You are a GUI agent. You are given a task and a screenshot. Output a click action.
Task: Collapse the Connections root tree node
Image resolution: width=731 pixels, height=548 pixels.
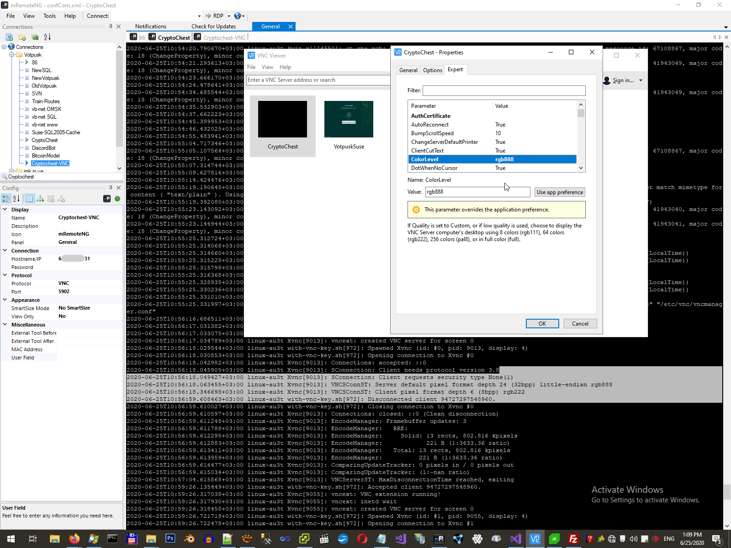click(x=4, y=47)
